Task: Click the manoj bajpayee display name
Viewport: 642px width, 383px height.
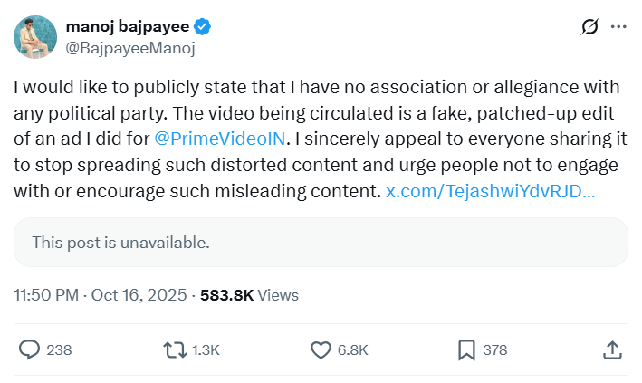Action: pos(125,27)
